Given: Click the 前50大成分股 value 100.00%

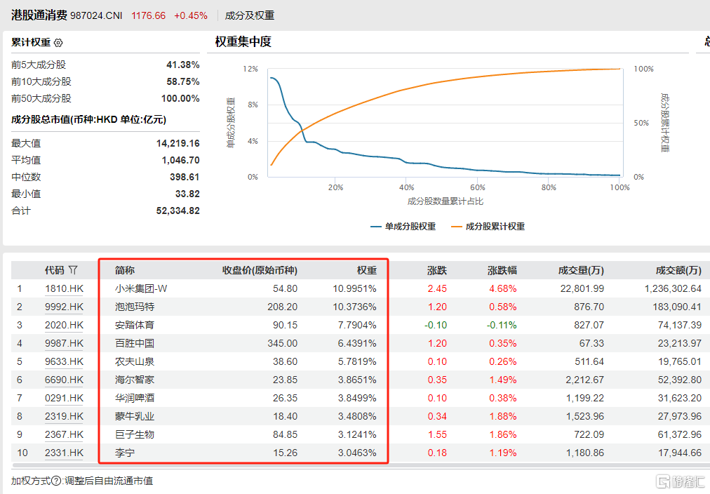Looking at the screenshot, I should [x=180, y=98].
